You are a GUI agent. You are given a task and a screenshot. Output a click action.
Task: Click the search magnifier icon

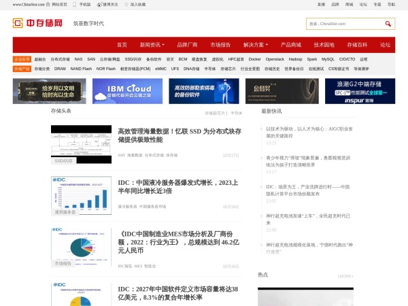point(388,24)
